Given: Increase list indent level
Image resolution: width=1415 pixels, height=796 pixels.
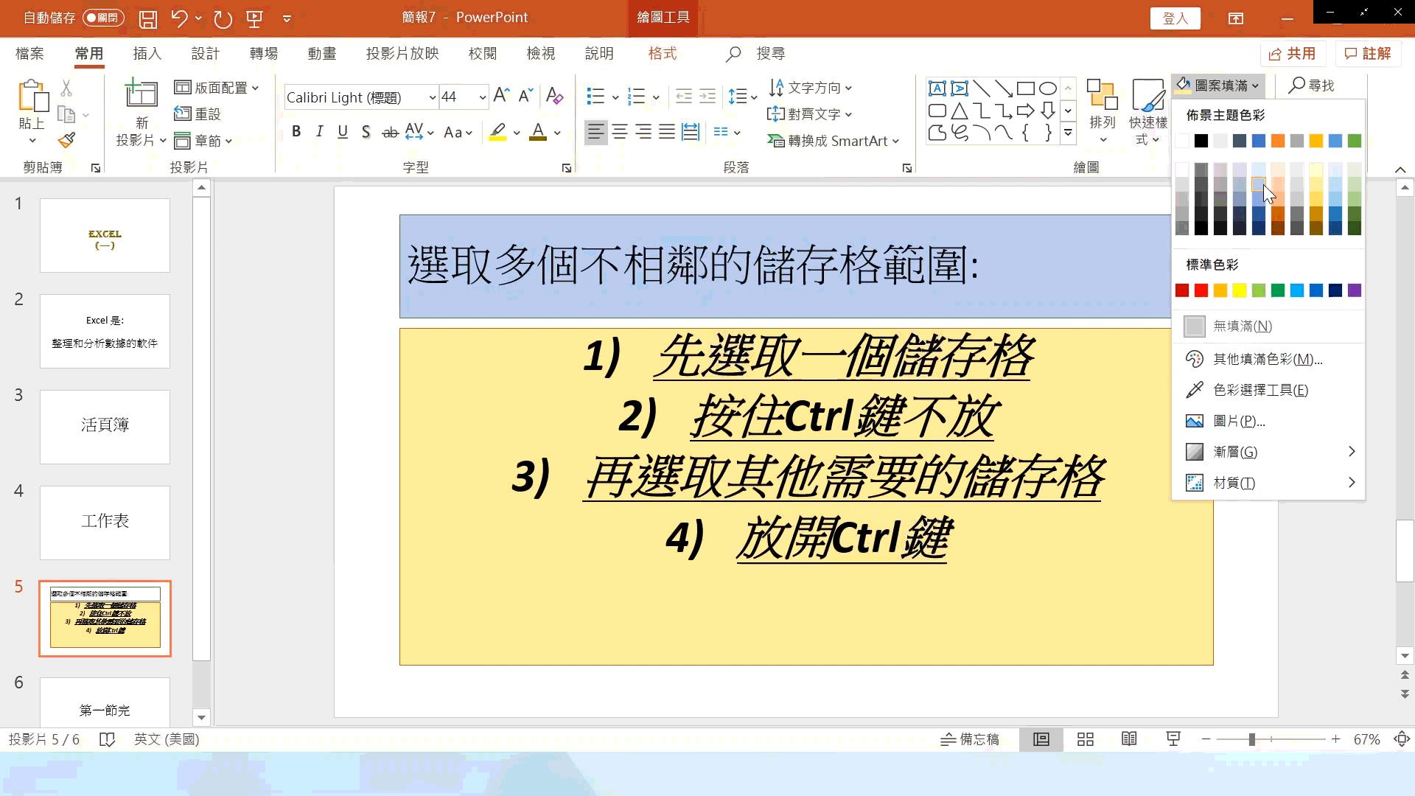Looking at the screenshot, I should coord(707,96).
